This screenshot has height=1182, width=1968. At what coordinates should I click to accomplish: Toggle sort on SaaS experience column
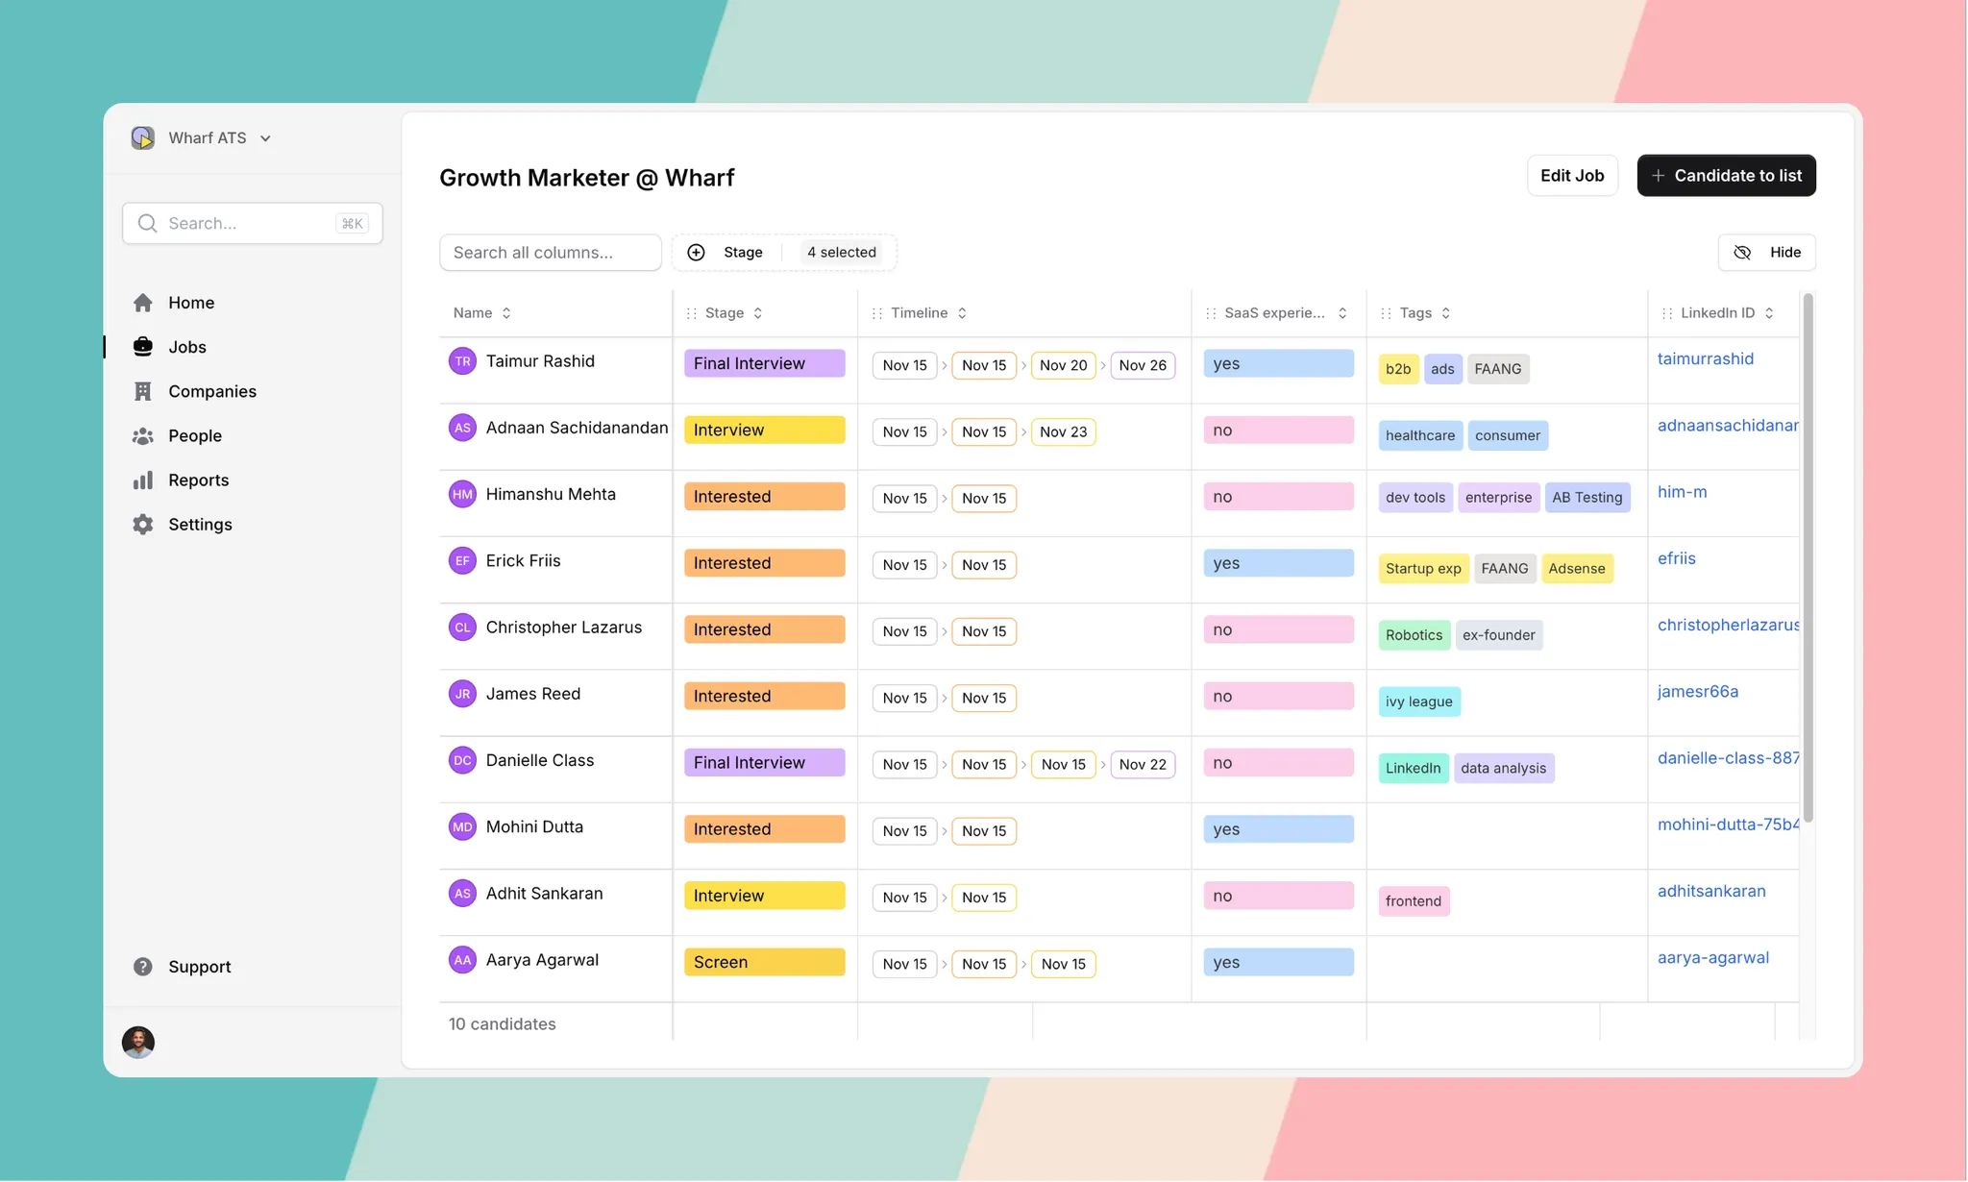(x=1342, y=313)
